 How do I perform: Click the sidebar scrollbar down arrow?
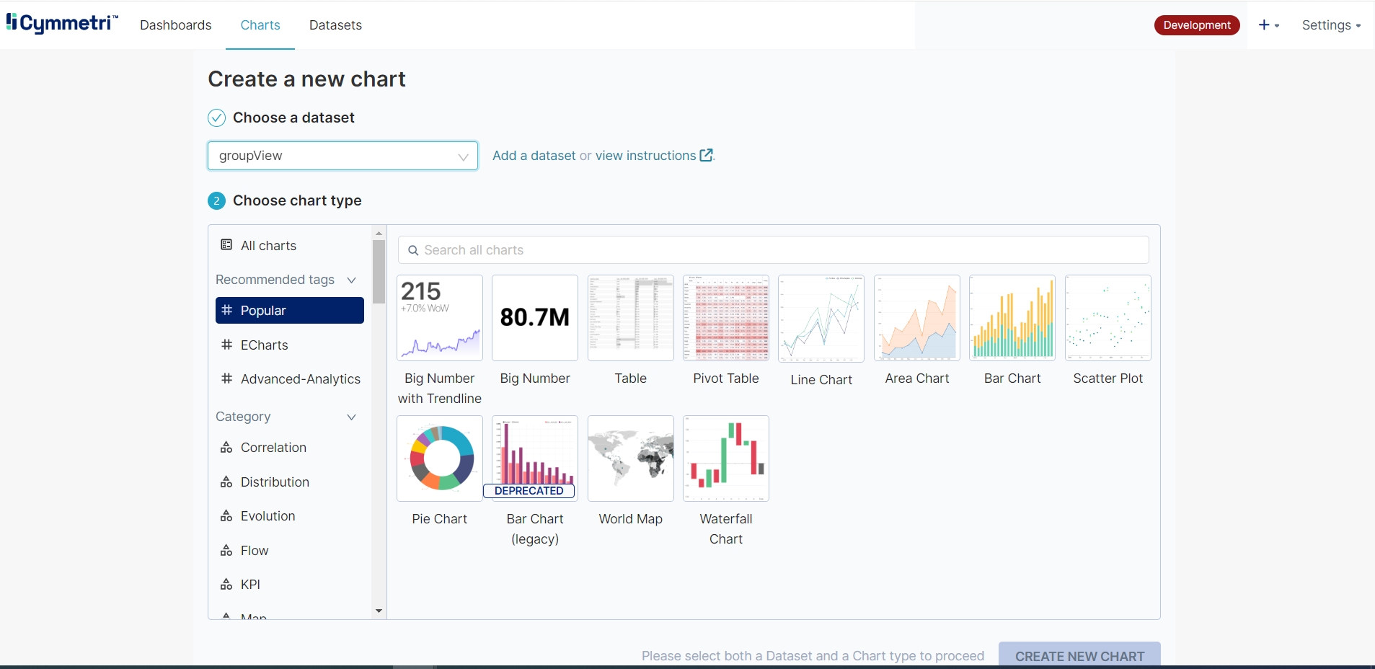(x=379, y=611)
